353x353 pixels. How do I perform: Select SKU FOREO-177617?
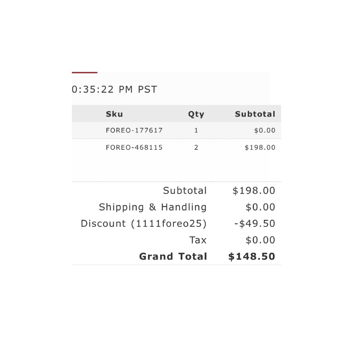pyautogui.click(x=134, y=130)
